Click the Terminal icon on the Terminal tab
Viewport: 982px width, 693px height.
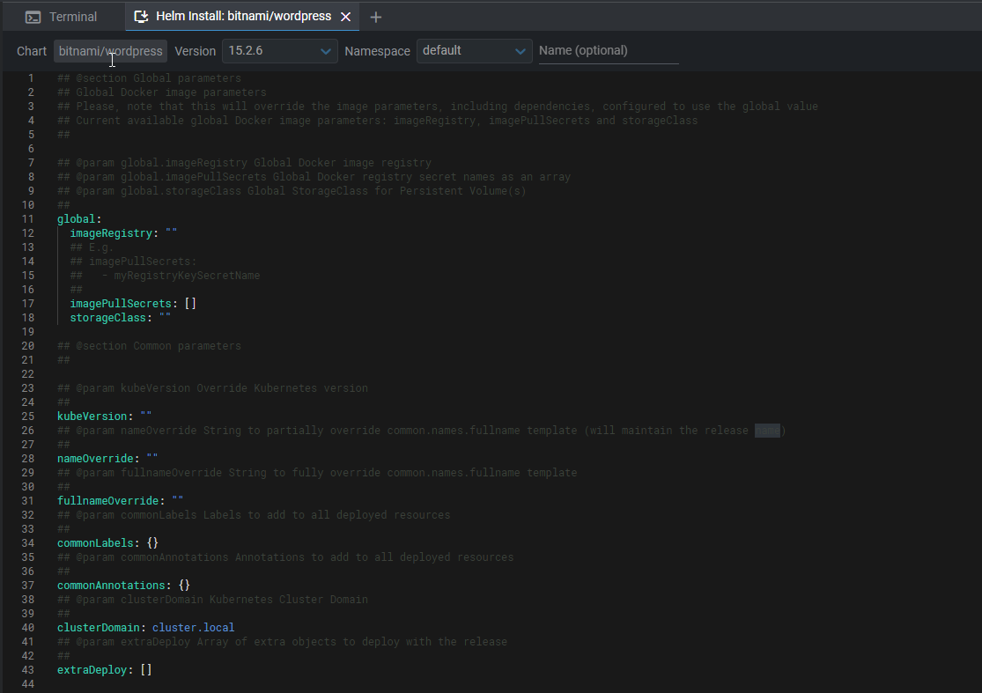(33, 16)
